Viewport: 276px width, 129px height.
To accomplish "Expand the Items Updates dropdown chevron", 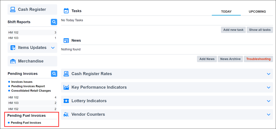I will [53, 48].
